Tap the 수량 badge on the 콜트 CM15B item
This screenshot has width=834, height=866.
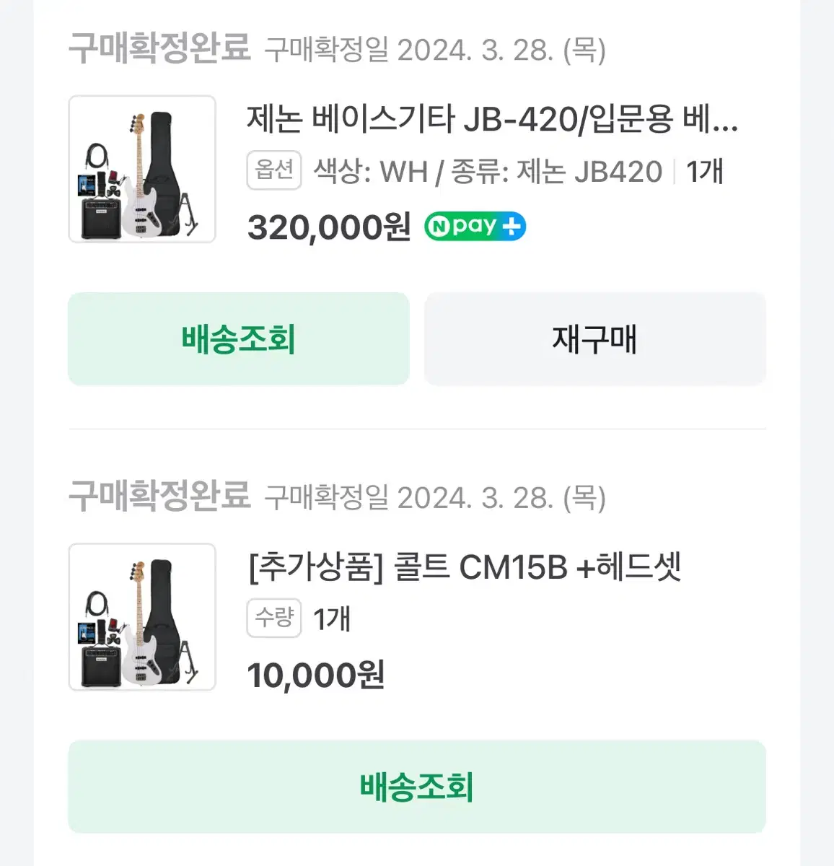pyautogui.click(x=274, y=618)
